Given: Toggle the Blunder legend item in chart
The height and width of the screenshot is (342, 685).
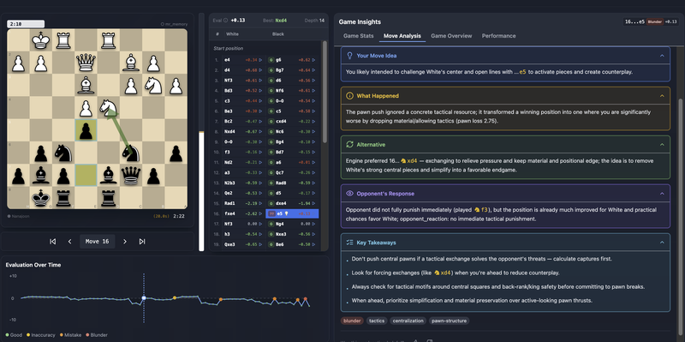Looking at the screenshot, I should coord(97,335).
